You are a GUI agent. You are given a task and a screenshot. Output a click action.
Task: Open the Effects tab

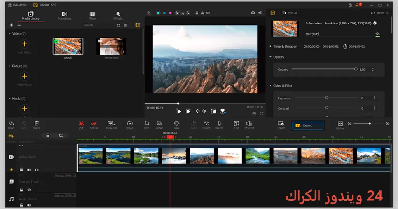click(118, 16)
